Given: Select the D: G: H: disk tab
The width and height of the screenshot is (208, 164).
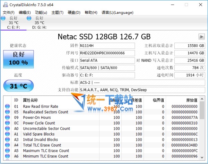Looking at the screenshot, I should 39,22.
